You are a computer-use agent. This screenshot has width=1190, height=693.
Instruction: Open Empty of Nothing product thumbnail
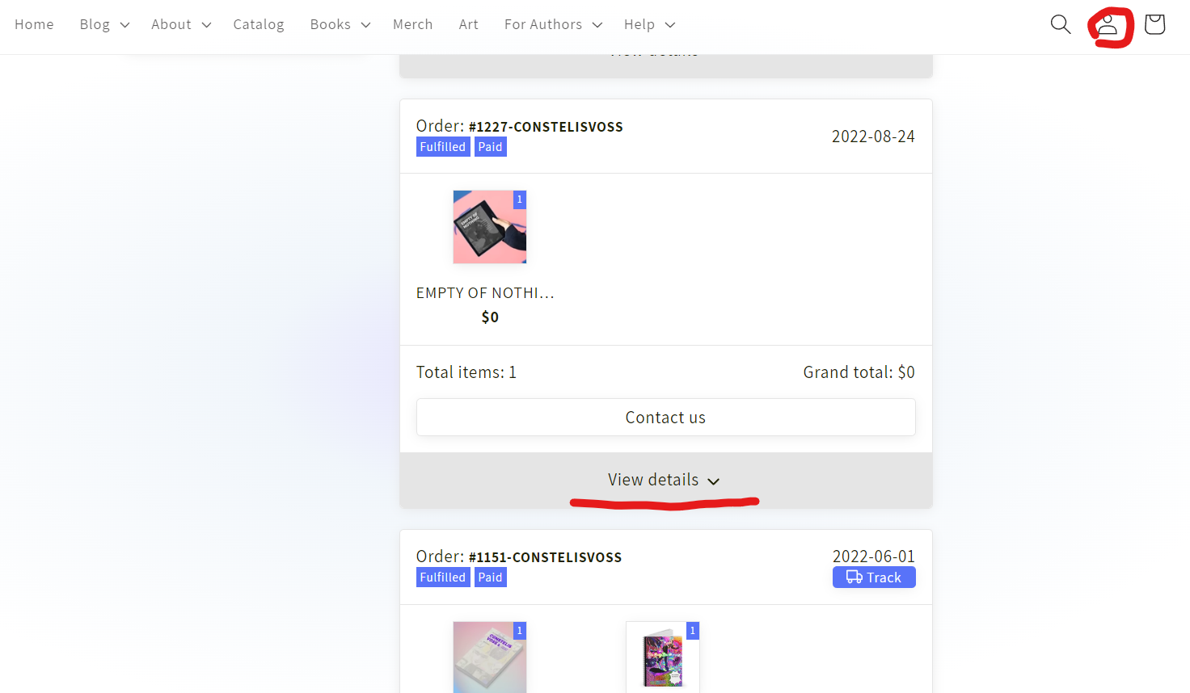tap(490, 227)
